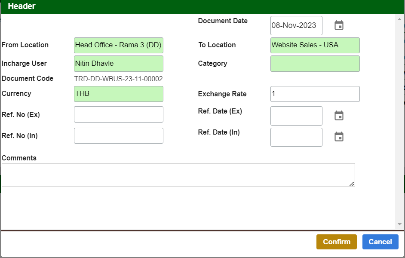Open the Ref. Date (In) calendar picker

[339, 137]
